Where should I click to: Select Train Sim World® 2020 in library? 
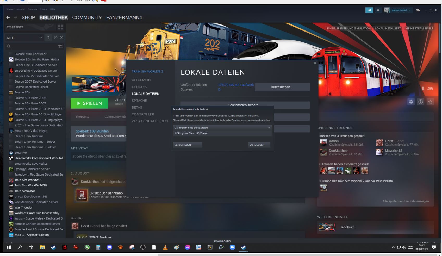pyautogui.click(x=31, y=185)
